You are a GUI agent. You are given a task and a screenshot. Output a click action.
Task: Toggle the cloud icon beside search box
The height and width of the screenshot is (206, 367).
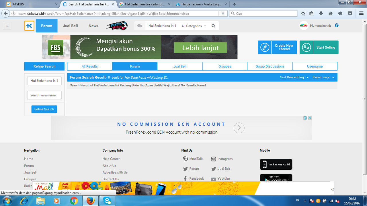click(x=140, y=26)
